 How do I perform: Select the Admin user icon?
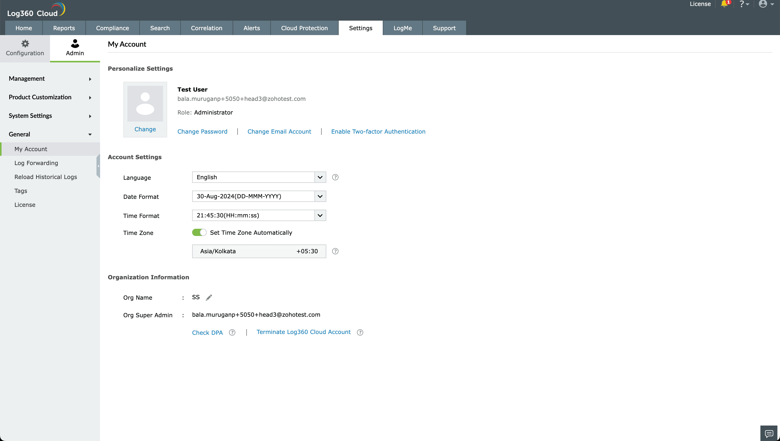[75, 48]
